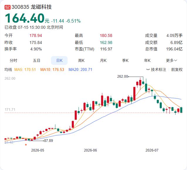The image size is (187, 170).
Task: Click the 今开 label
Action: click(x=8, y=35)
